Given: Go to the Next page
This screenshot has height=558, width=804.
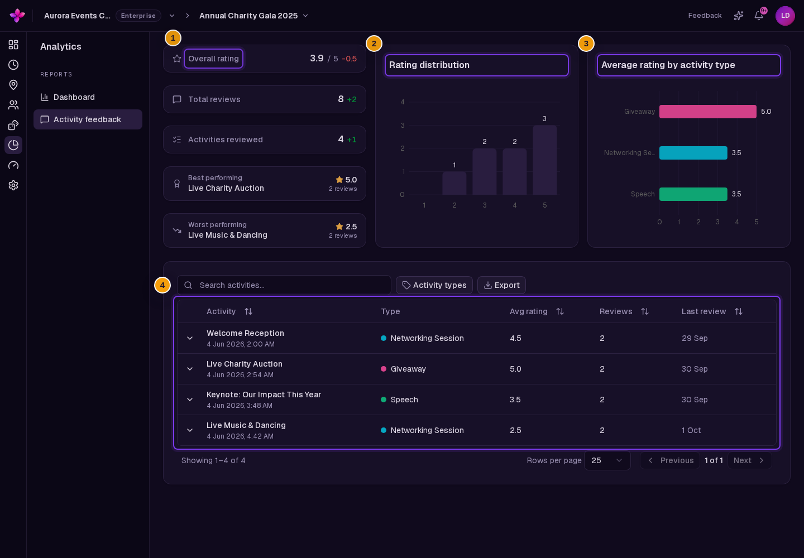Looking at the screenshot, I should 749,460.
